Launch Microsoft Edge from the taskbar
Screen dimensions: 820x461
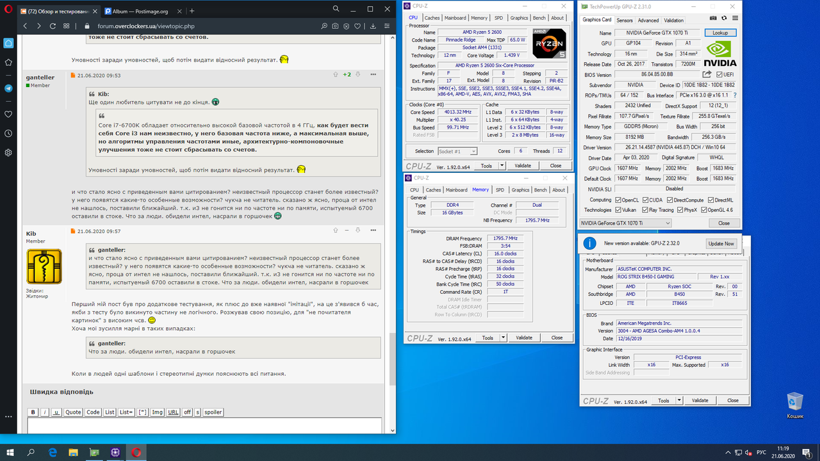point(52,452)
